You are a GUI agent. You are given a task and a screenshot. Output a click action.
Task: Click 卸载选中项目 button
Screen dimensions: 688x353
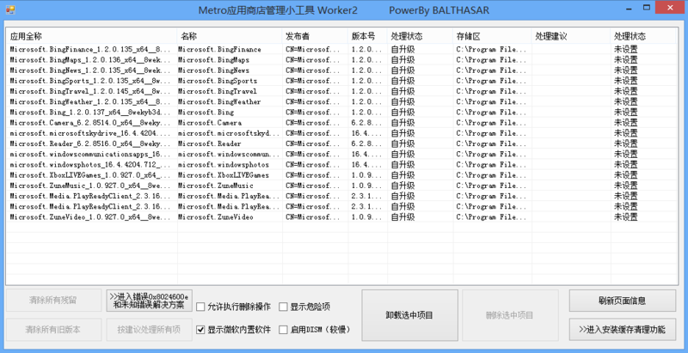[x=409, y=315]
